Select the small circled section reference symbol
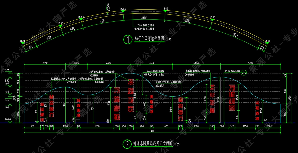 [244, 72]
